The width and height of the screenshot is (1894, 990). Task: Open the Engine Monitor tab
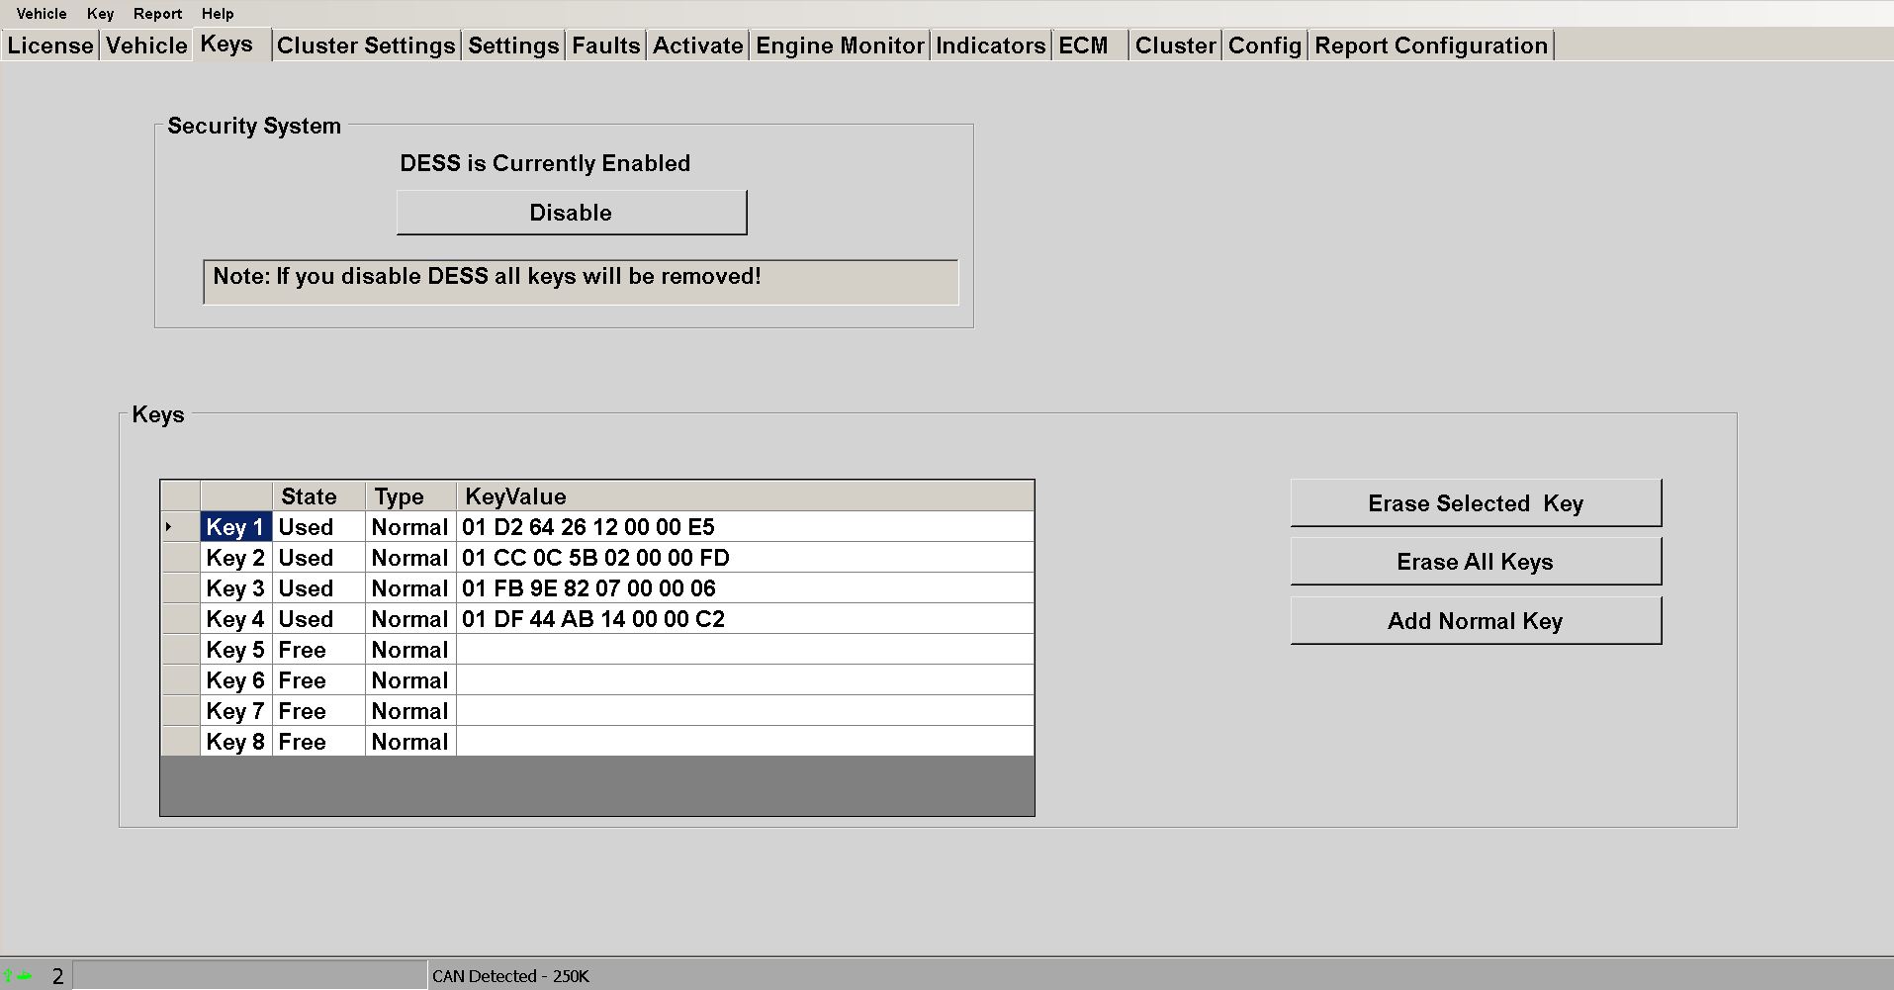point(840,45)
